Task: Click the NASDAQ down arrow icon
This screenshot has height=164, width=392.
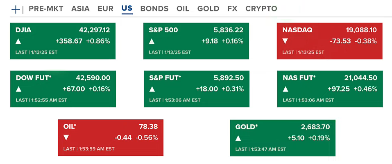Action: 286,41
